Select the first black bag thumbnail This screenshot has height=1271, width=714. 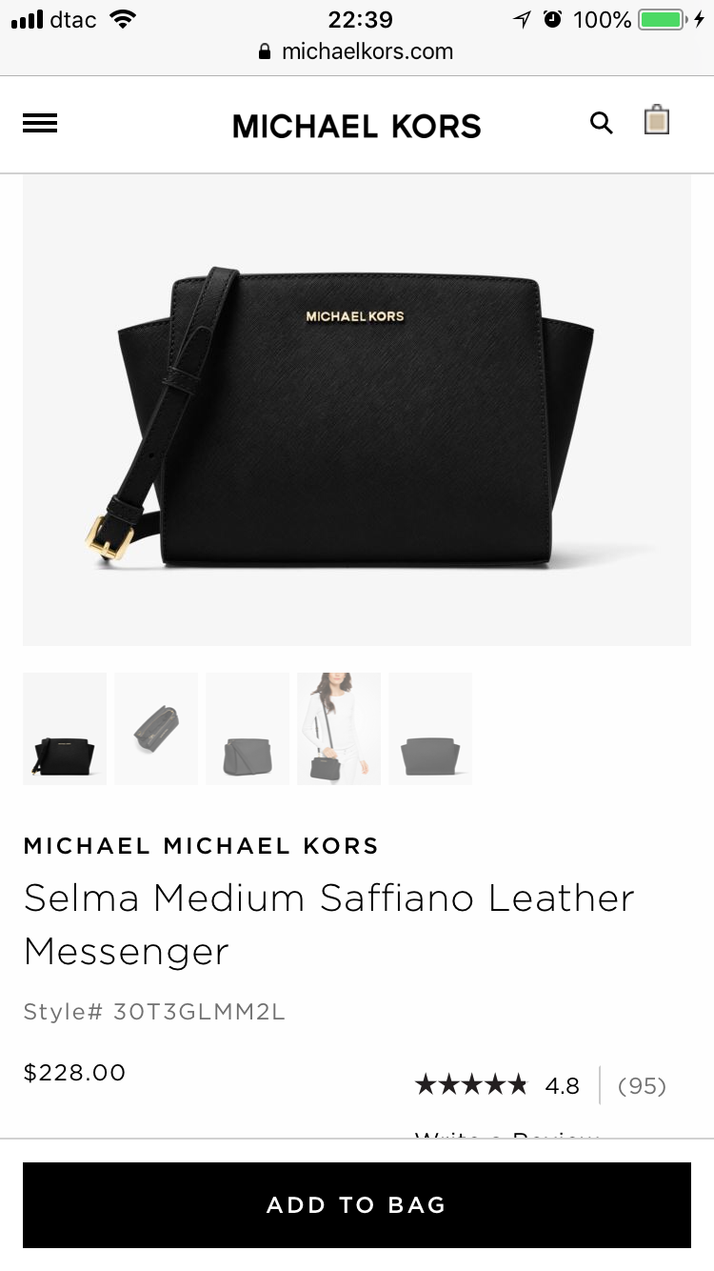coord(65,729)
